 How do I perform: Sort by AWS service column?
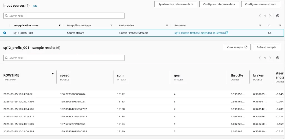(x=167, y=25)
